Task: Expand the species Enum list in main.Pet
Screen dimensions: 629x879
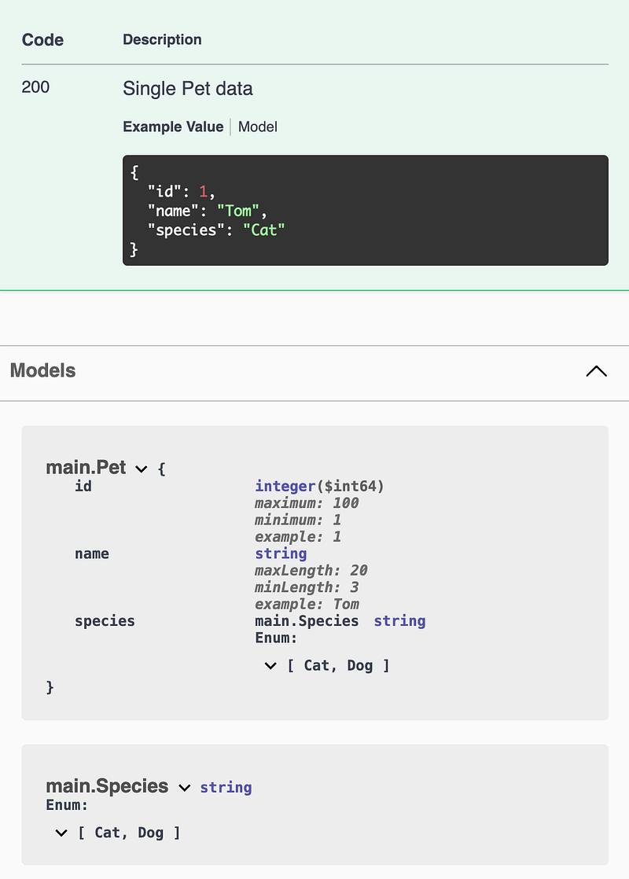Action: 270,665
